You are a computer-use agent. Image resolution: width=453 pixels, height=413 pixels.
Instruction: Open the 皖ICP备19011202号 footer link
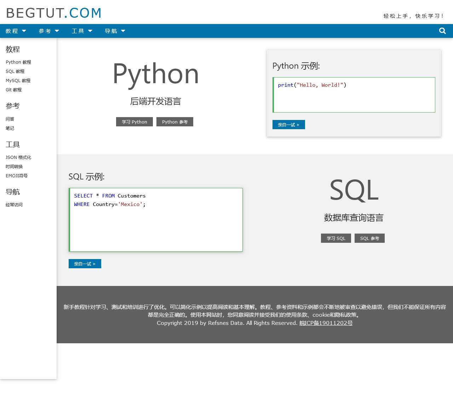326,323
